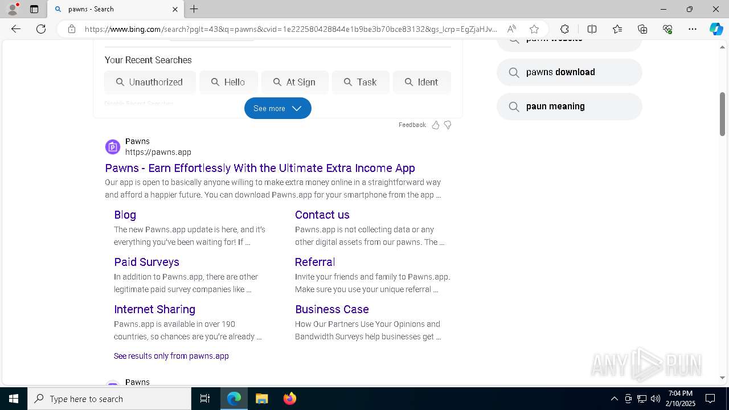
Task: Open the Extensions puzzle icon
Action: 564,29
